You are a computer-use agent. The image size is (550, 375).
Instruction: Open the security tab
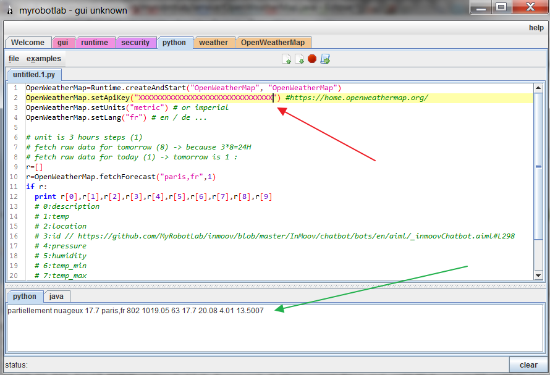(x=135, y=43)
